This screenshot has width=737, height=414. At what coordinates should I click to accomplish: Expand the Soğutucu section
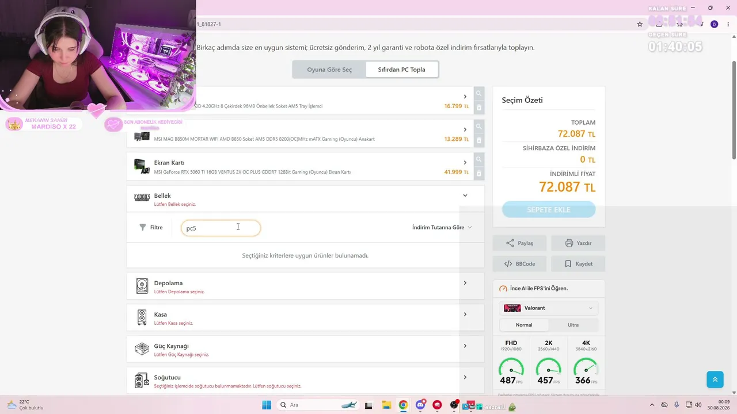coord(465,377)
